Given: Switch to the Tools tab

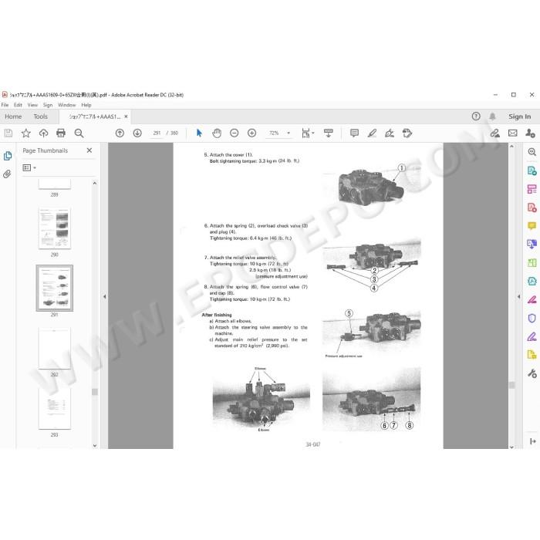Looking at the screenshot, I should (x=41, y=116).
